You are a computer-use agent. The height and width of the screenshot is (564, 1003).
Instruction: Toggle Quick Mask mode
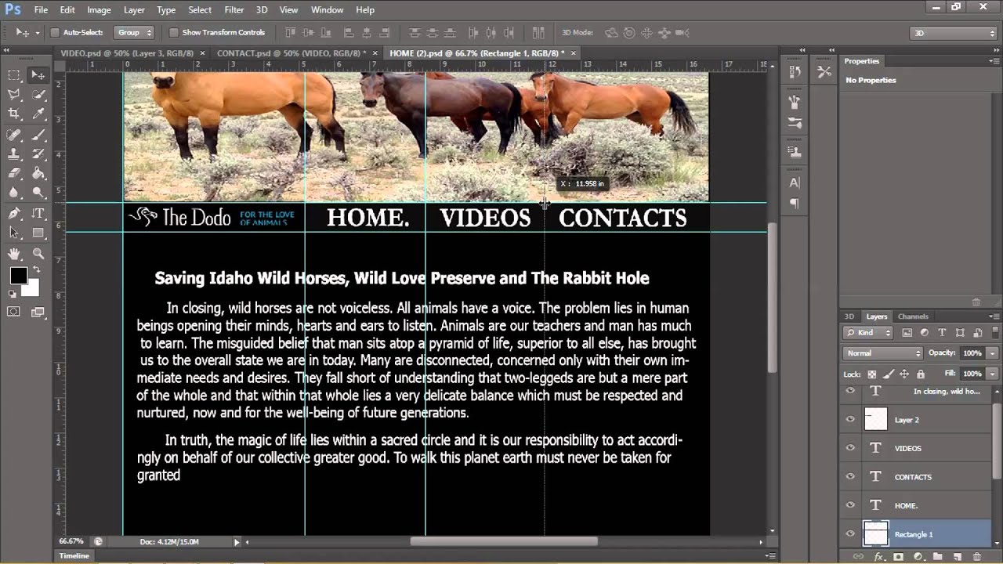(x=14, y=312)
